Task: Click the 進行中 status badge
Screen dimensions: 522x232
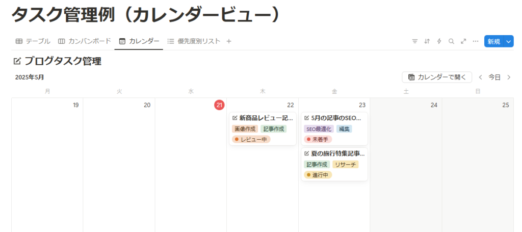Action: tap(318, 175)
